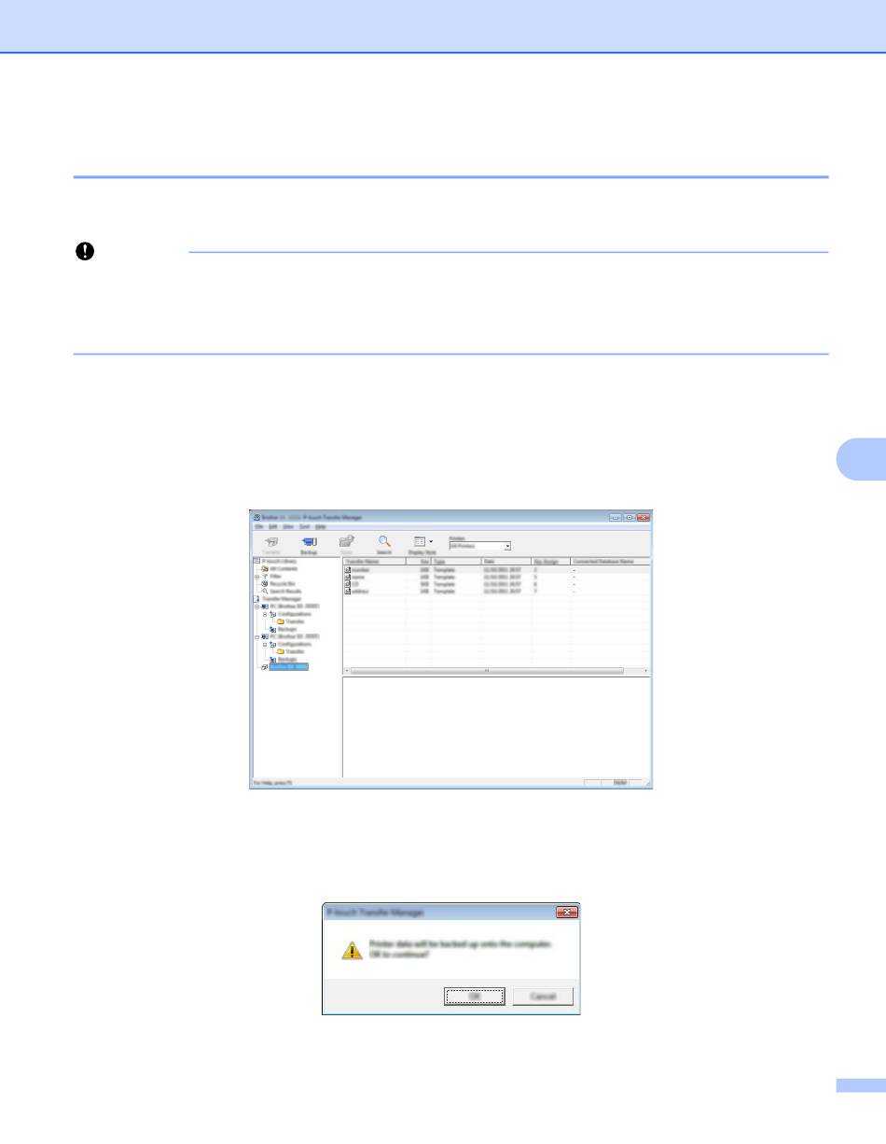Image resolution: width=886 pixels, height=1144 pixels.
Task: Expand the Filter tree node
Action: pos(256,577)
